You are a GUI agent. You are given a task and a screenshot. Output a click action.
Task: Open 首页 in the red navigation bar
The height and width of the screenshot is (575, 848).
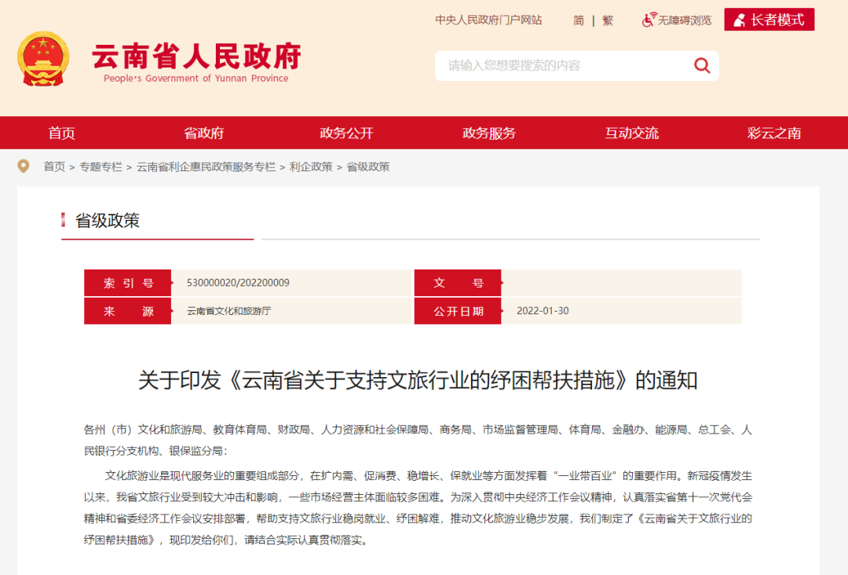coord(62,133)
